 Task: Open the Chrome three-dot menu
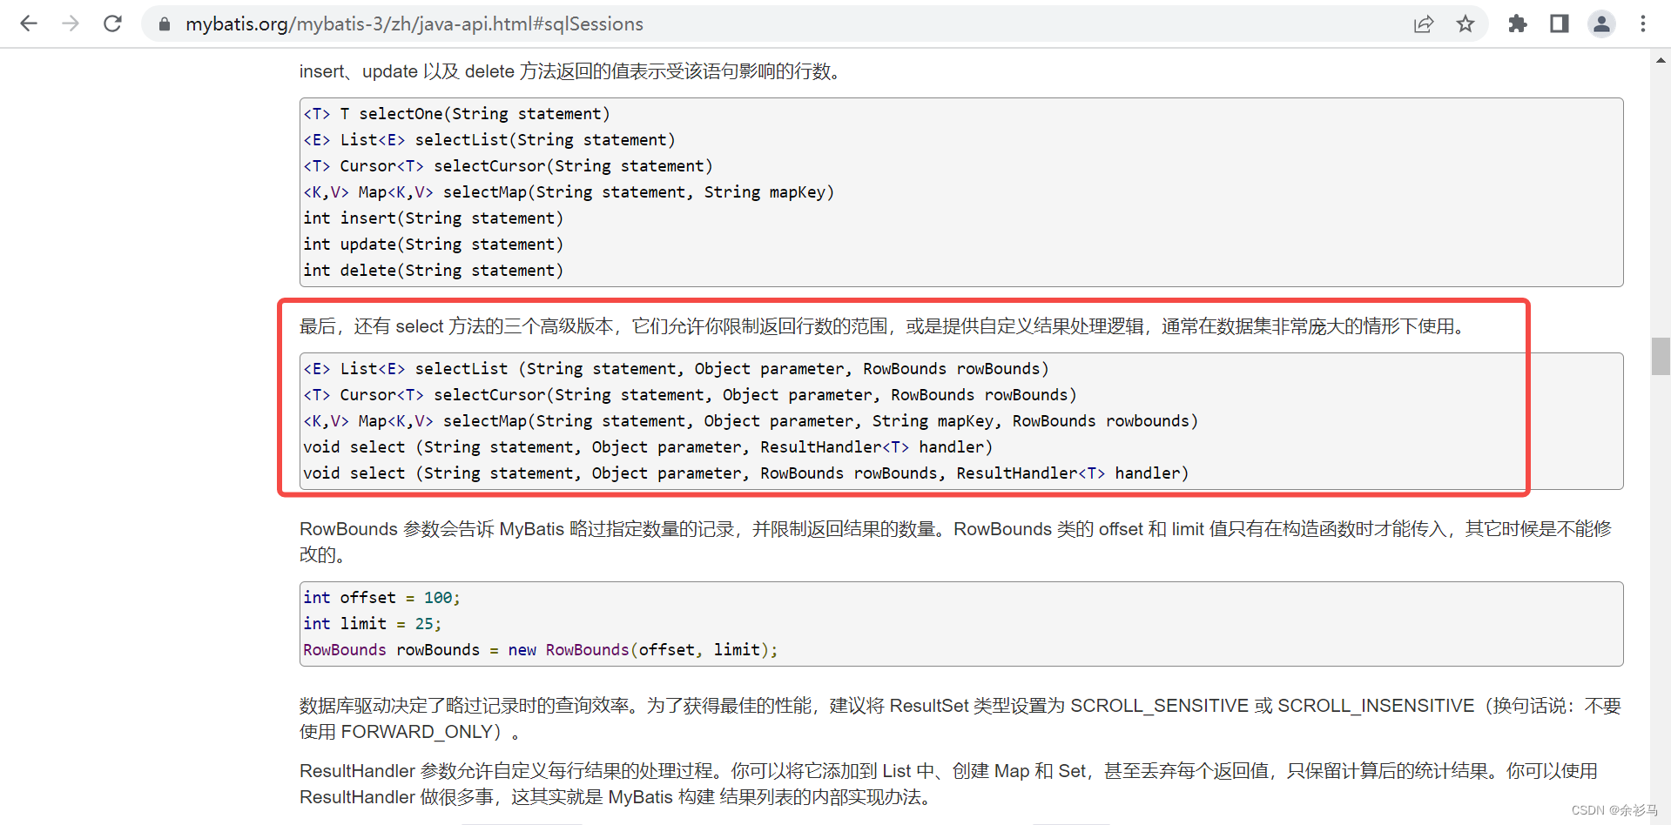[x=1643, y=23]
